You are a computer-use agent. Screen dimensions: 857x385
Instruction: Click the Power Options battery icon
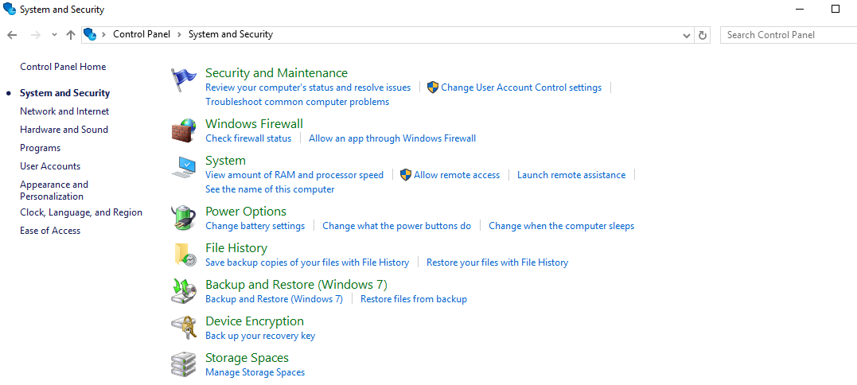pos(183,218)
